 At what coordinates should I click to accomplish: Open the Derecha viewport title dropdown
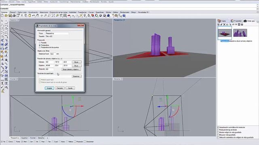click(122, 79)
